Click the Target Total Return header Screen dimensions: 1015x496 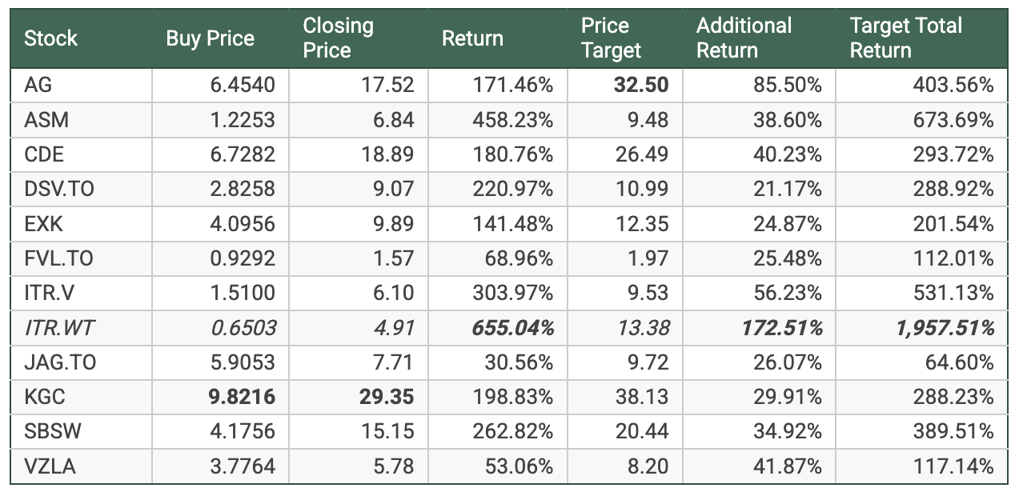(905, 38)
